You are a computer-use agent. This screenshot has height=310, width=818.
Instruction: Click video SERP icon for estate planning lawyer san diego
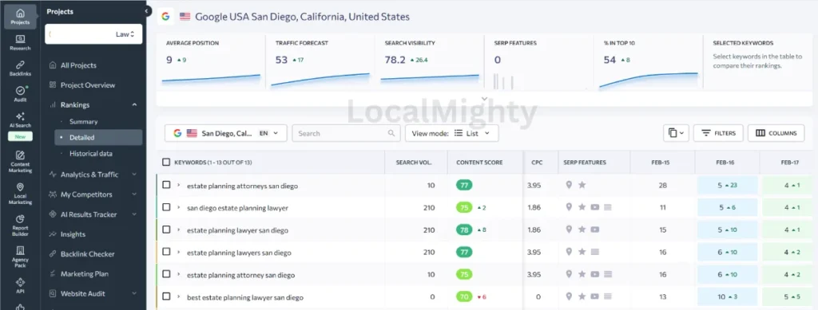click(594, 230)
